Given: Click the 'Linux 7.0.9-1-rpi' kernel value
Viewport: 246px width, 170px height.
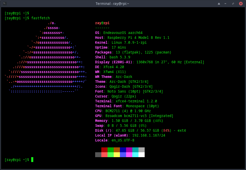Looking at the screenshot, I should (x=129, y=43).
